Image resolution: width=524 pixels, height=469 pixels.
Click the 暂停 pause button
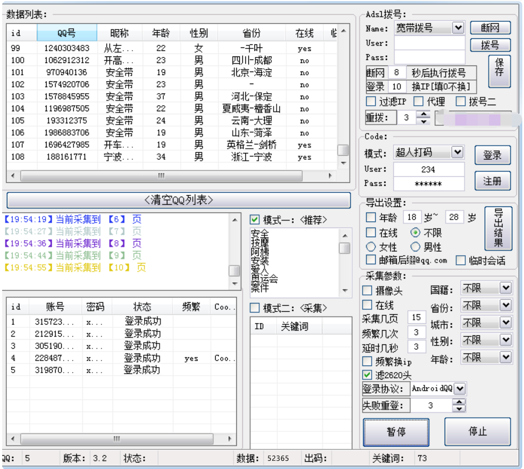coord(395,431)
